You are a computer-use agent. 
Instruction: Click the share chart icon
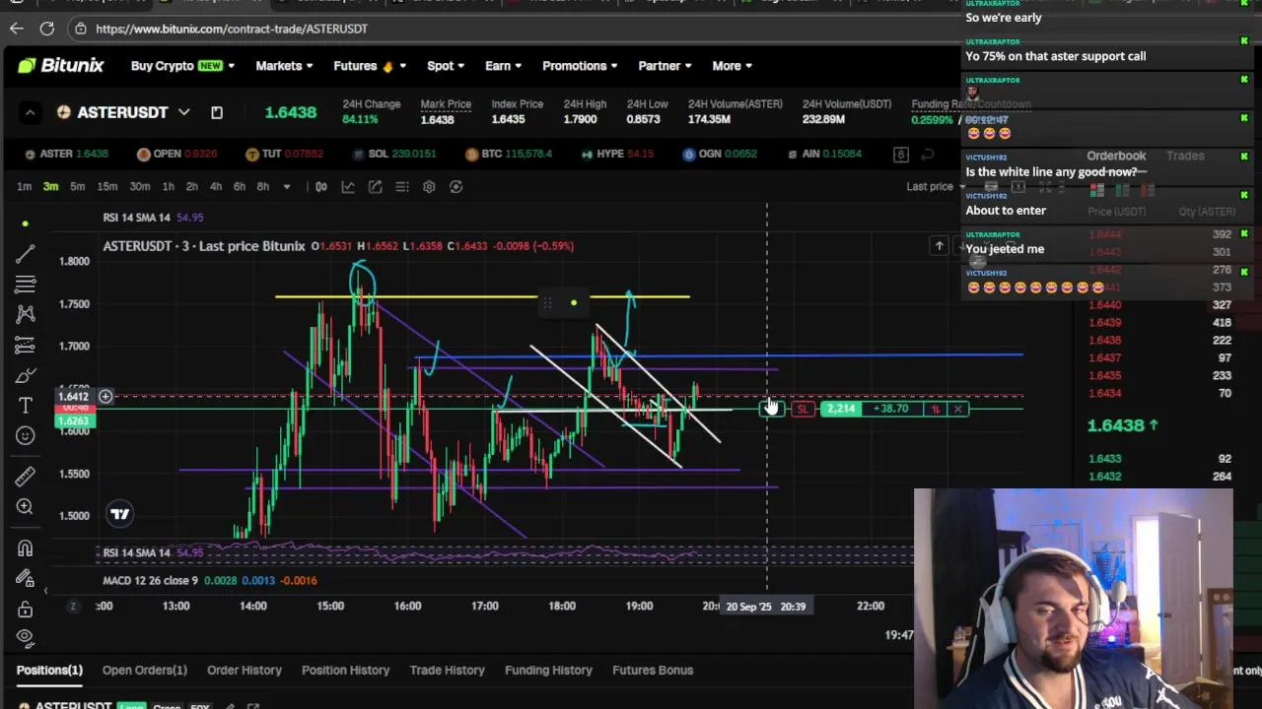(376, 186)
